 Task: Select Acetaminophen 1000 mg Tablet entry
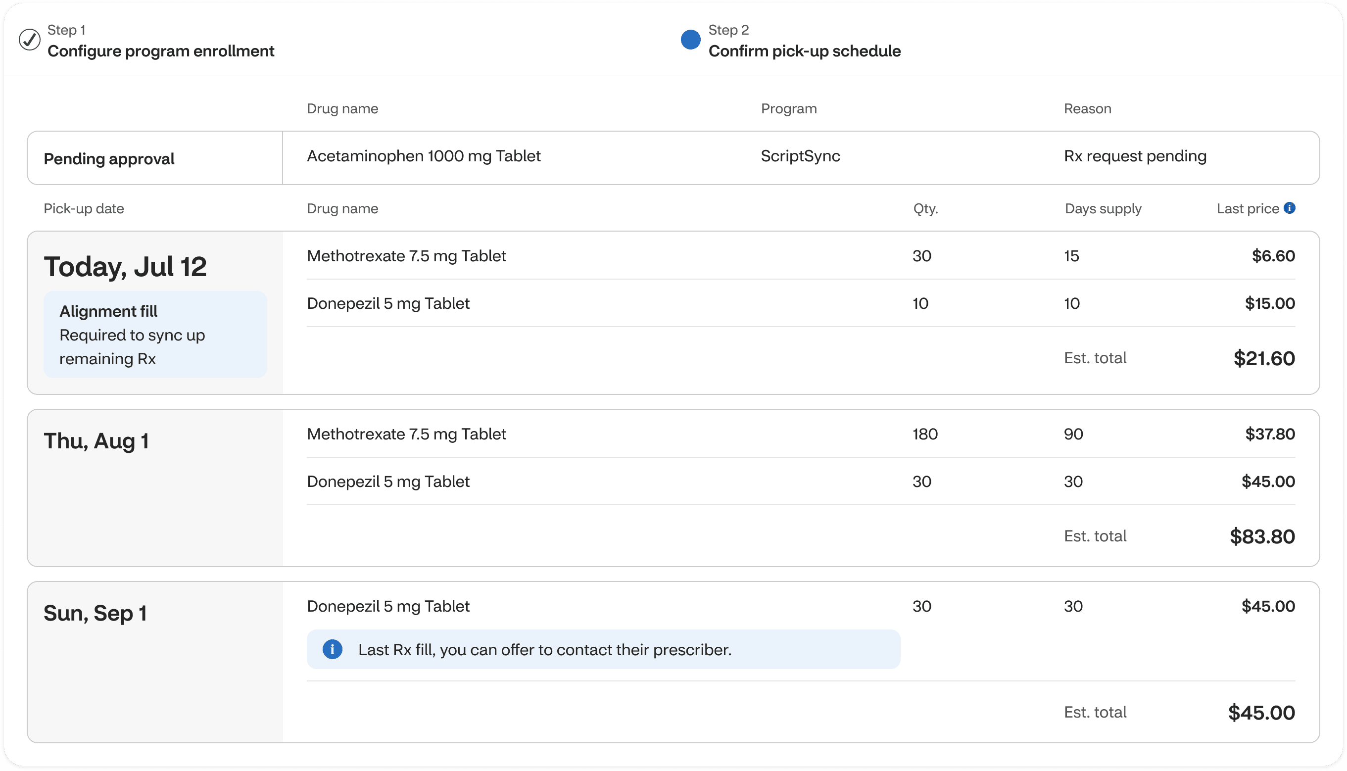(424, 156)
